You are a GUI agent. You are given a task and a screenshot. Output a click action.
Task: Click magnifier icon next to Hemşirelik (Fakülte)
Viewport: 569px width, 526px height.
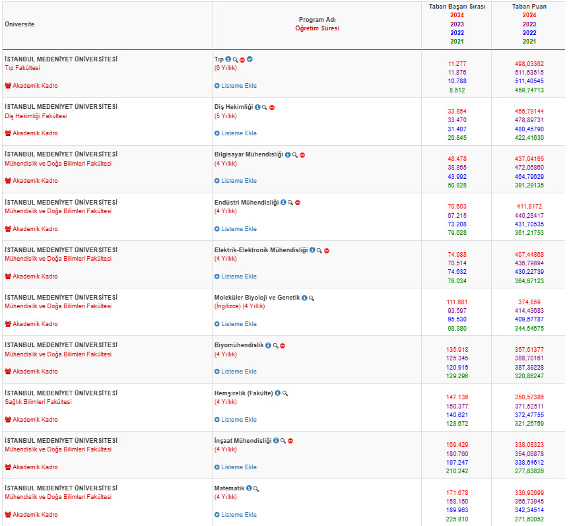pyautogui.click(x=285, y=393)
